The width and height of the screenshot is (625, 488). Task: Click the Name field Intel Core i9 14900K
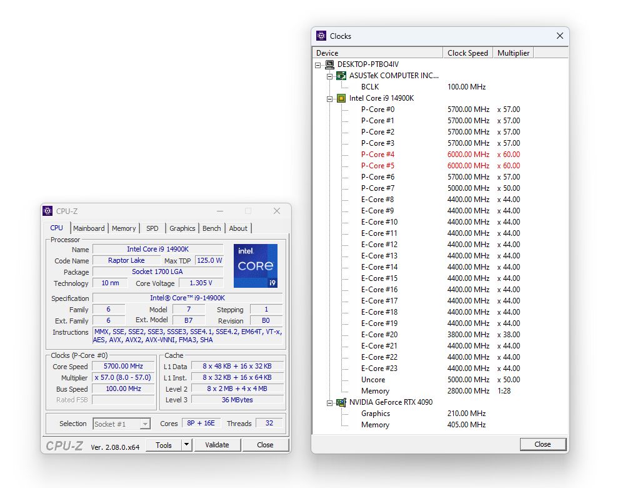(x=158, y=249)
